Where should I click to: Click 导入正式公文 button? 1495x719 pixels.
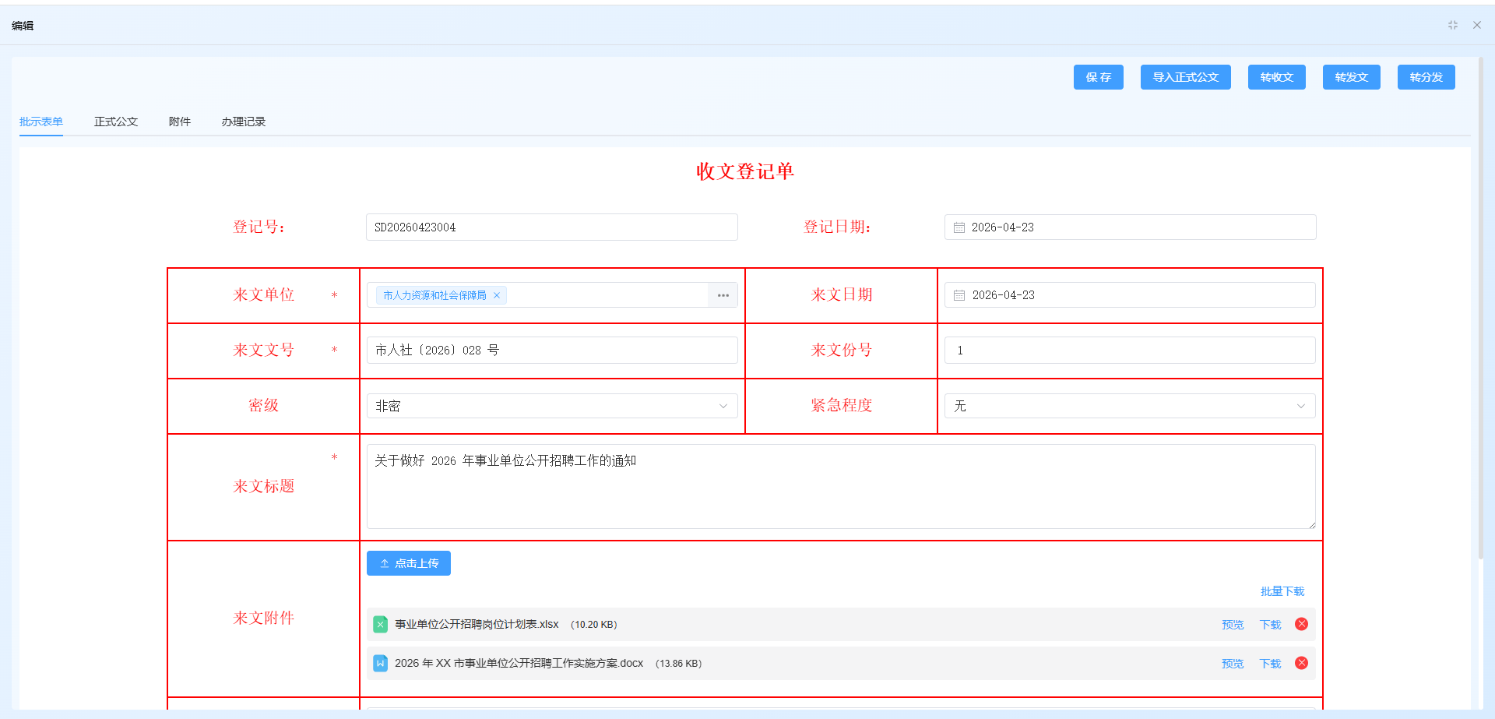1185,77
